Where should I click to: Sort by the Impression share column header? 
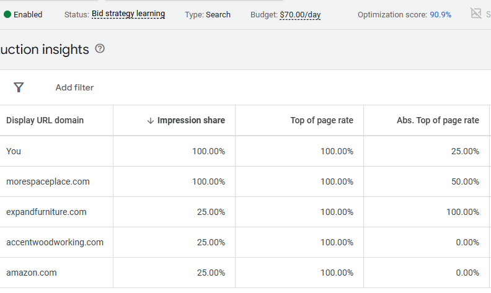click(191, 120)
